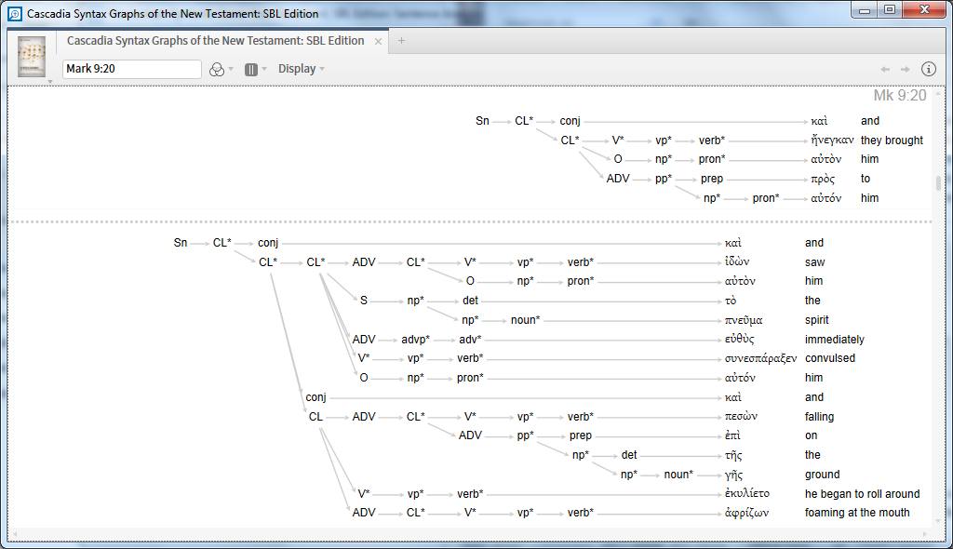Open the Display menu
The width and height of the screenshot is (953, 549).
pos(301,69)
